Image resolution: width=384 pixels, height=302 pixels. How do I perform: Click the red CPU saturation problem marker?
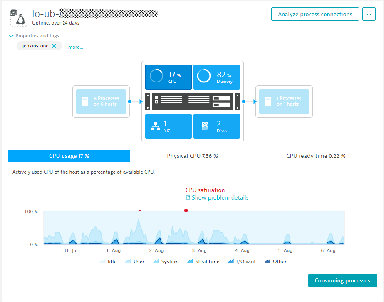coord(186,210)
